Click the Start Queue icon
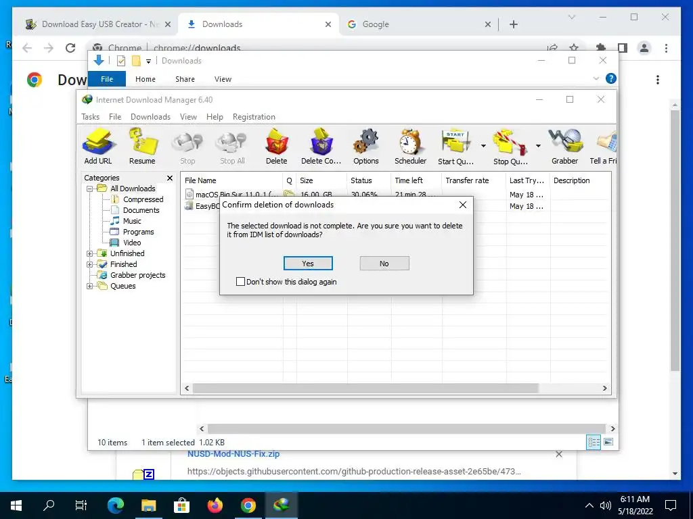This screenshot has width=693, height=519. pos(455,147)
